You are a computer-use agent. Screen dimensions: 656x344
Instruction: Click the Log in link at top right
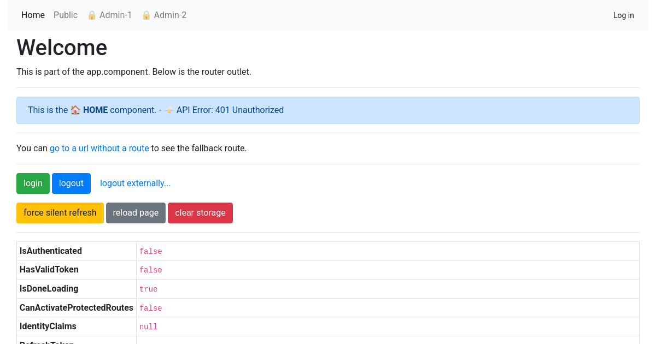pos(623,15)
